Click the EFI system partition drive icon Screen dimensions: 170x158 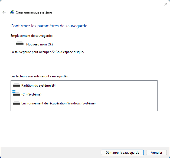click(x=16, y=85)
